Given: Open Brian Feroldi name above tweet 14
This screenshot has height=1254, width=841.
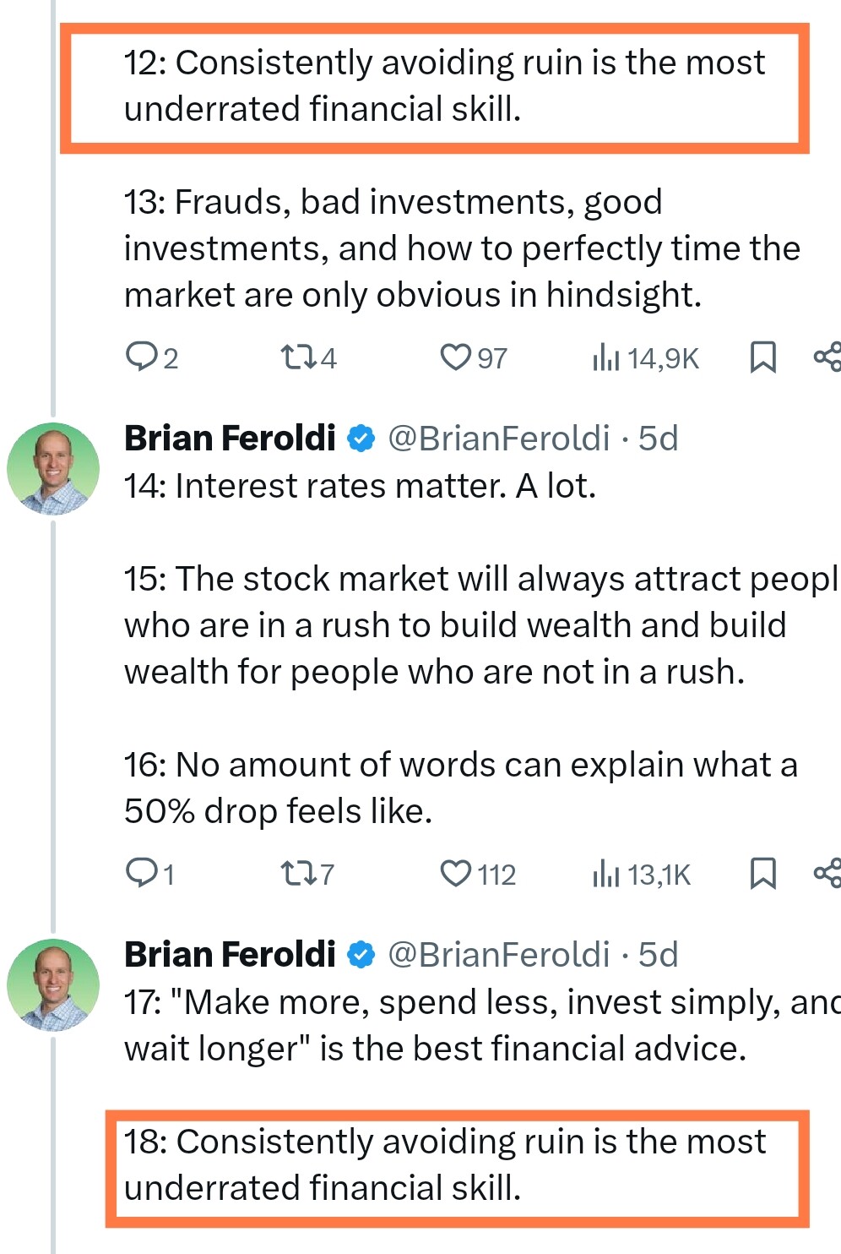Looking at the screenshot, I should click(230, 439).
